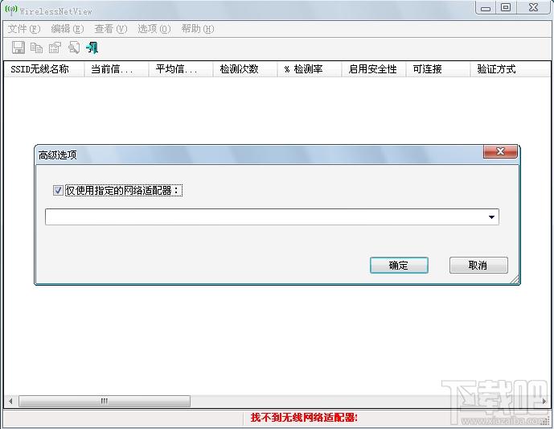Click the scrollbar right arrow

coord(544,401)
